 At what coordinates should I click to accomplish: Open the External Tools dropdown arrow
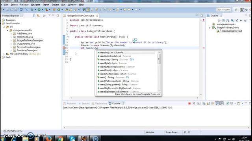pos(50,10)
